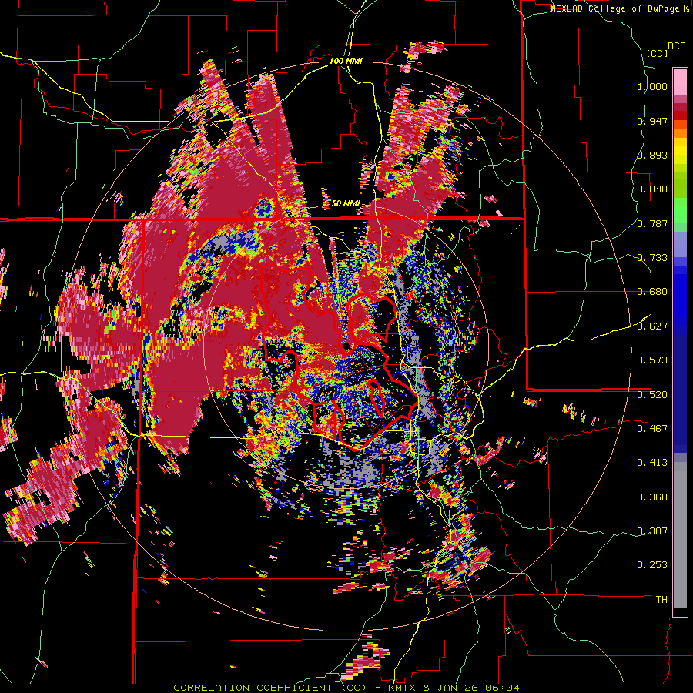
Task: Select the 0.413 legend value
Action: 652,463
